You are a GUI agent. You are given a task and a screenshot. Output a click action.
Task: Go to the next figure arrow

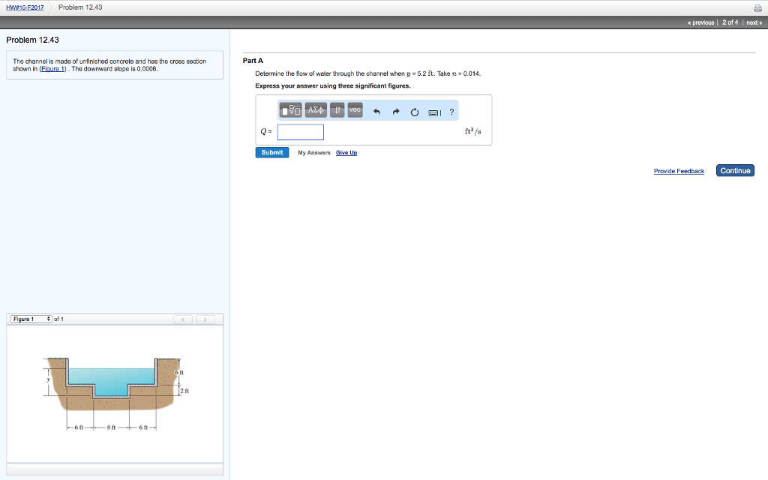(205, 319)
